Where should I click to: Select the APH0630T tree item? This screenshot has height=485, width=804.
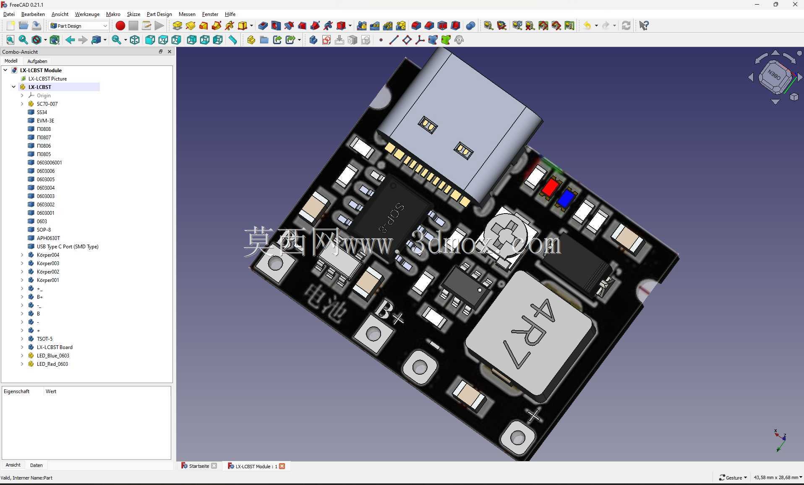click(x=48, y=238)
